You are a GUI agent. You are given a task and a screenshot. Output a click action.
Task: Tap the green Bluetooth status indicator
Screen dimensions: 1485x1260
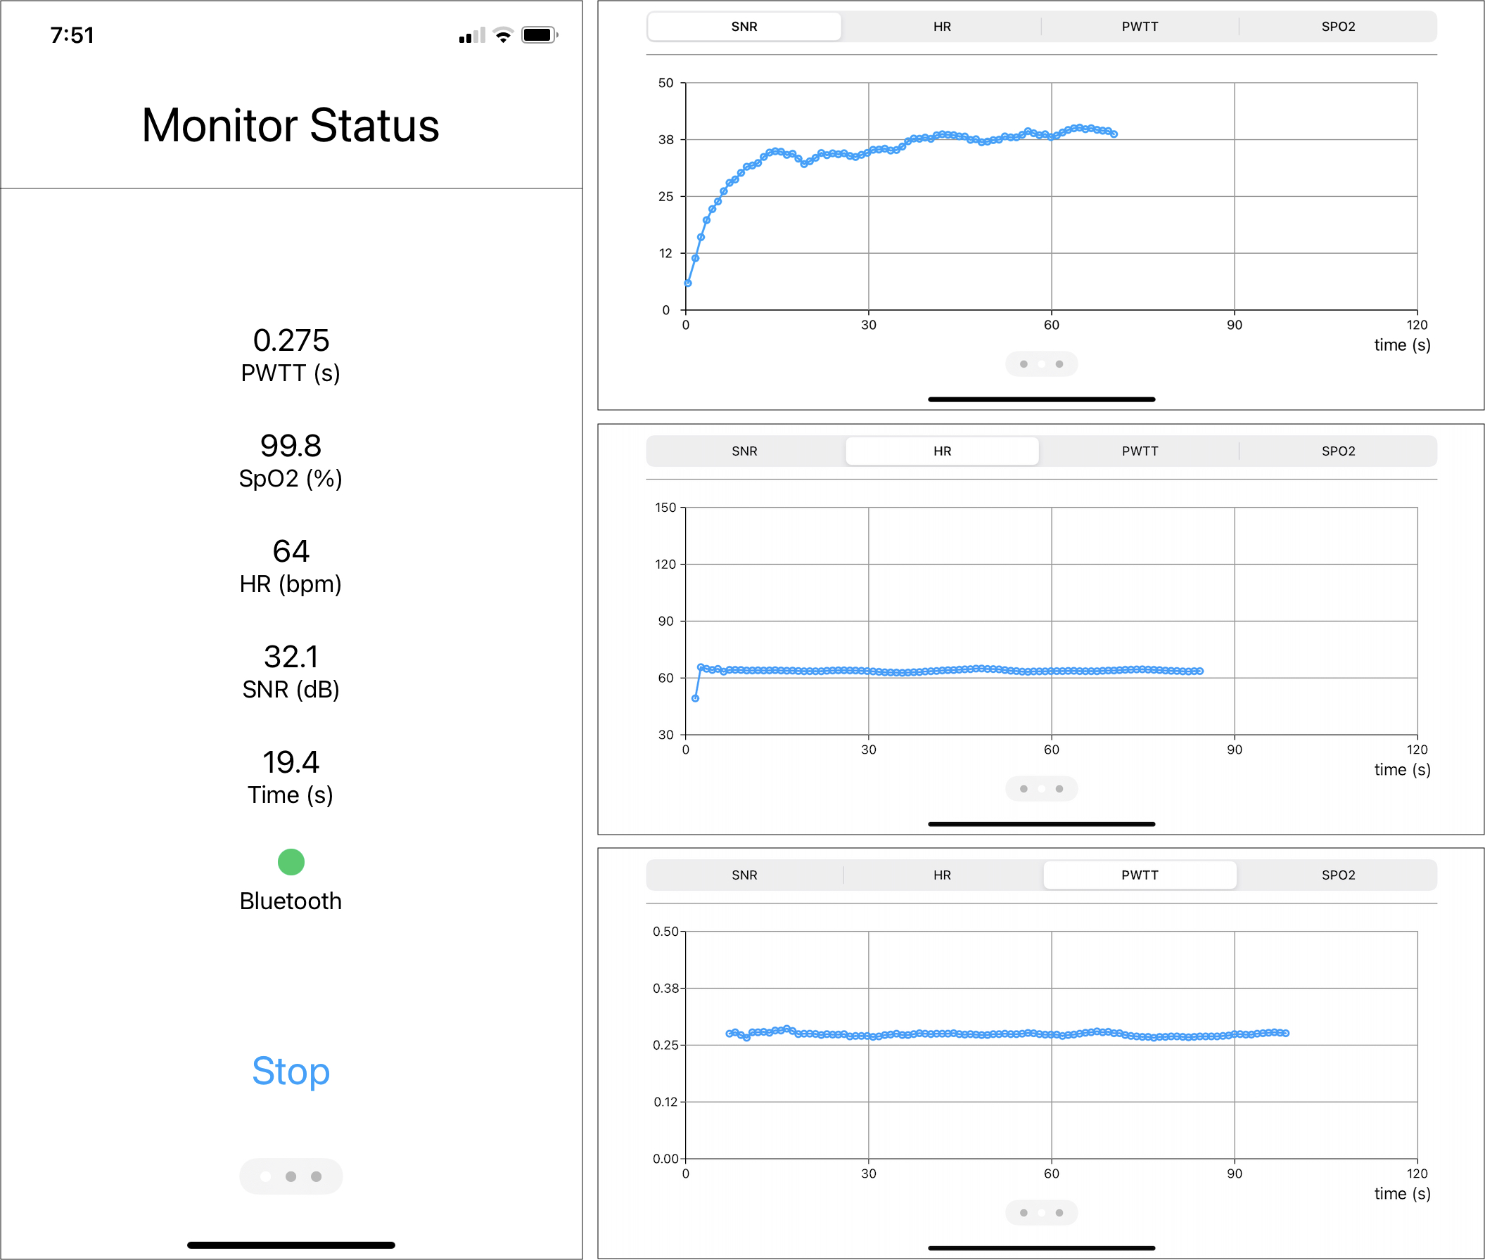291,862
